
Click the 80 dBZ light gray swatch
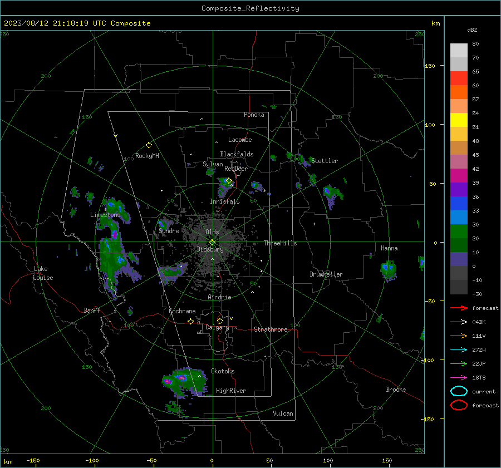tap(459, 51)
